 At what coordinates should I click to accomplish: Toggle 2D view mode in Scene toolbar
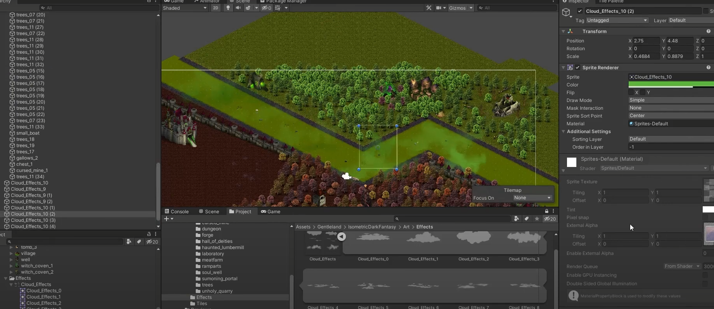pos(216,8)
